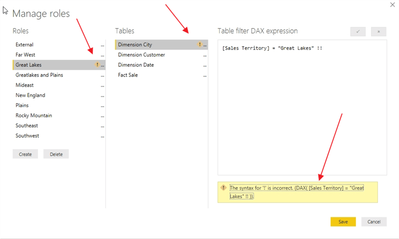
Task: Click the checkmark to validate DAX expression
Action: click(x=358, y=32)
